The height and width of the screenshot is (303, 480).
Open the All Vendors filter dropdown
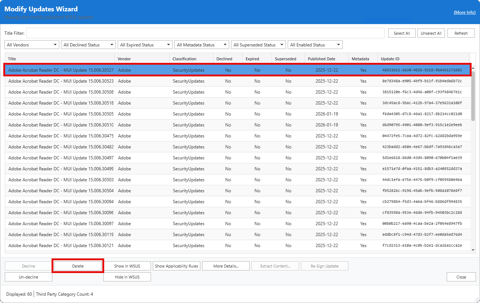31,44
